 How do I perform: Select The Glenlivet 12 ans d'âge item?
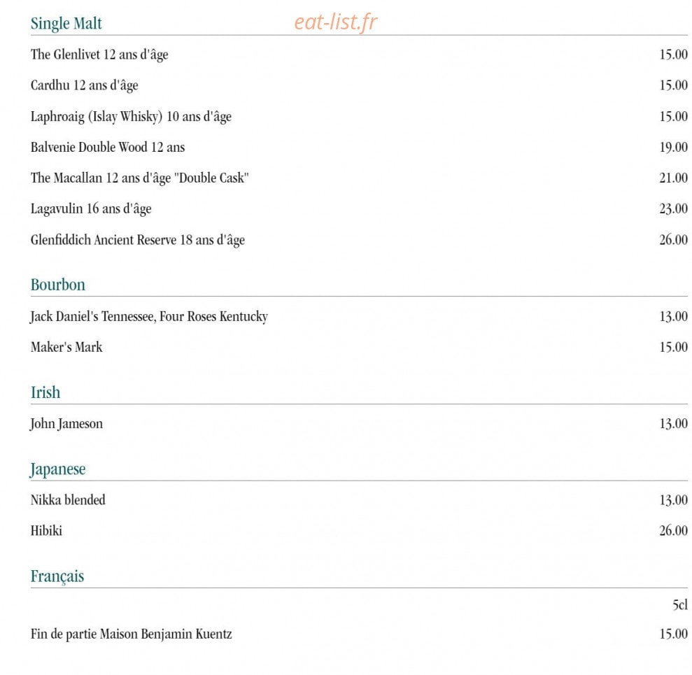(99, 55)
